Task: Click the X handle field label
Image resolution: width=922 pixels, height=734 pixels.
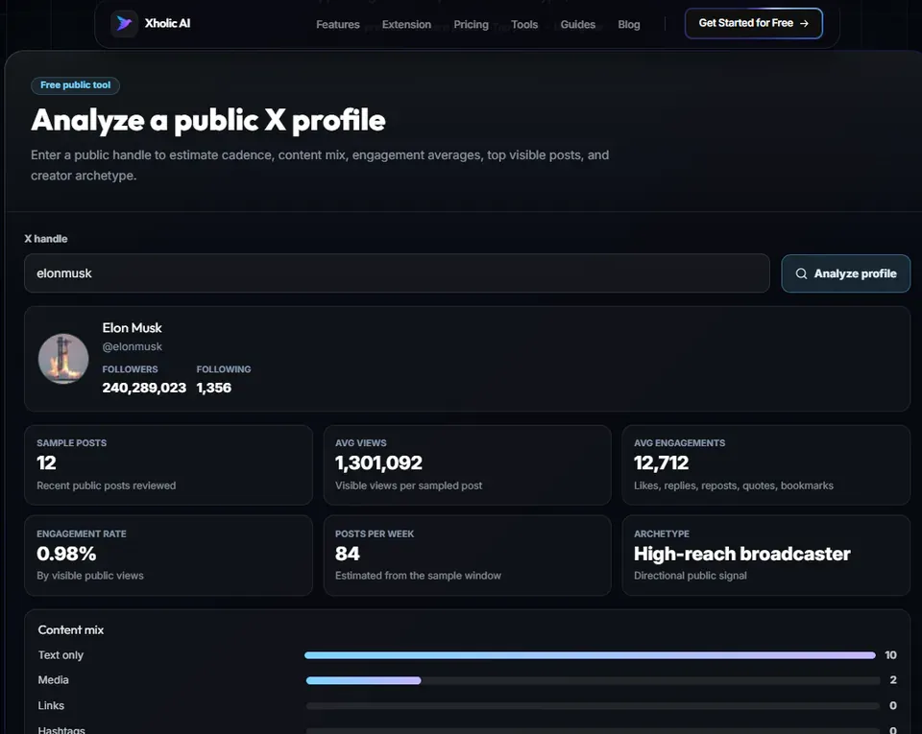Action: 46,239
